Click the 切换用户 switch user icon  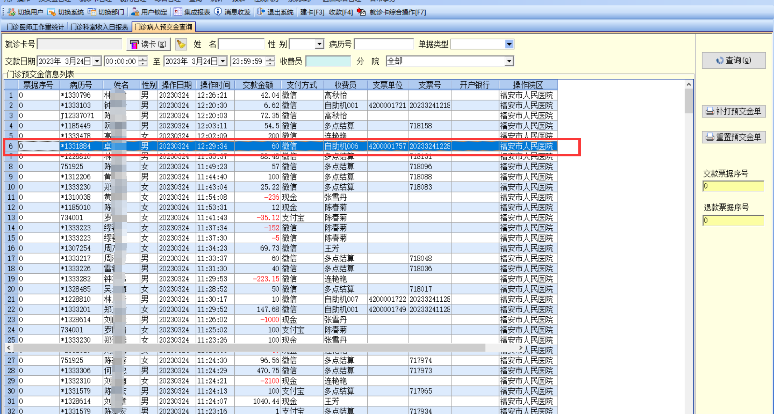tap(11, 12)
